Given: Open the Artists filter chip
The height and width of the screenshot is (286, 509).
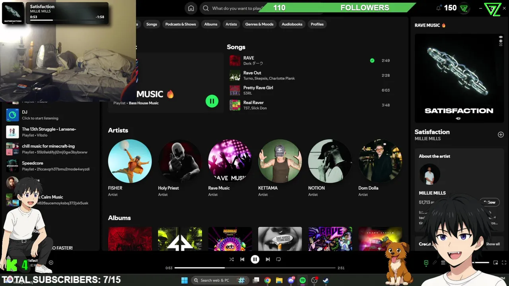Looking at the screenshot, I should pos(231,24).
